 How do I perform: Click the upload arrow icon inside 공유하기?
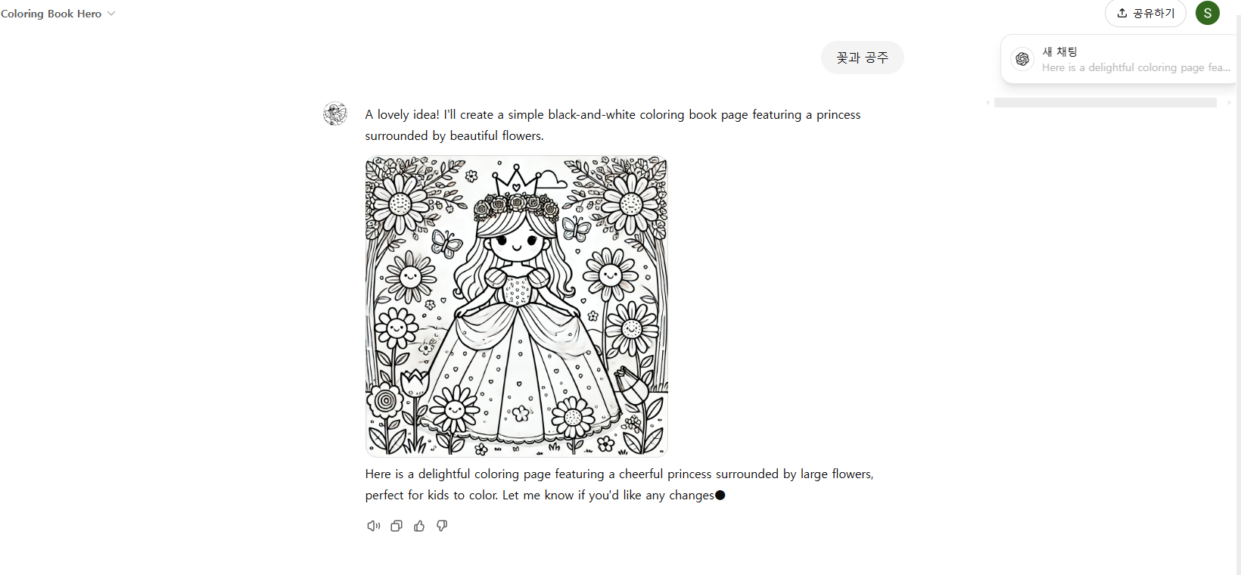point(1122,13)
